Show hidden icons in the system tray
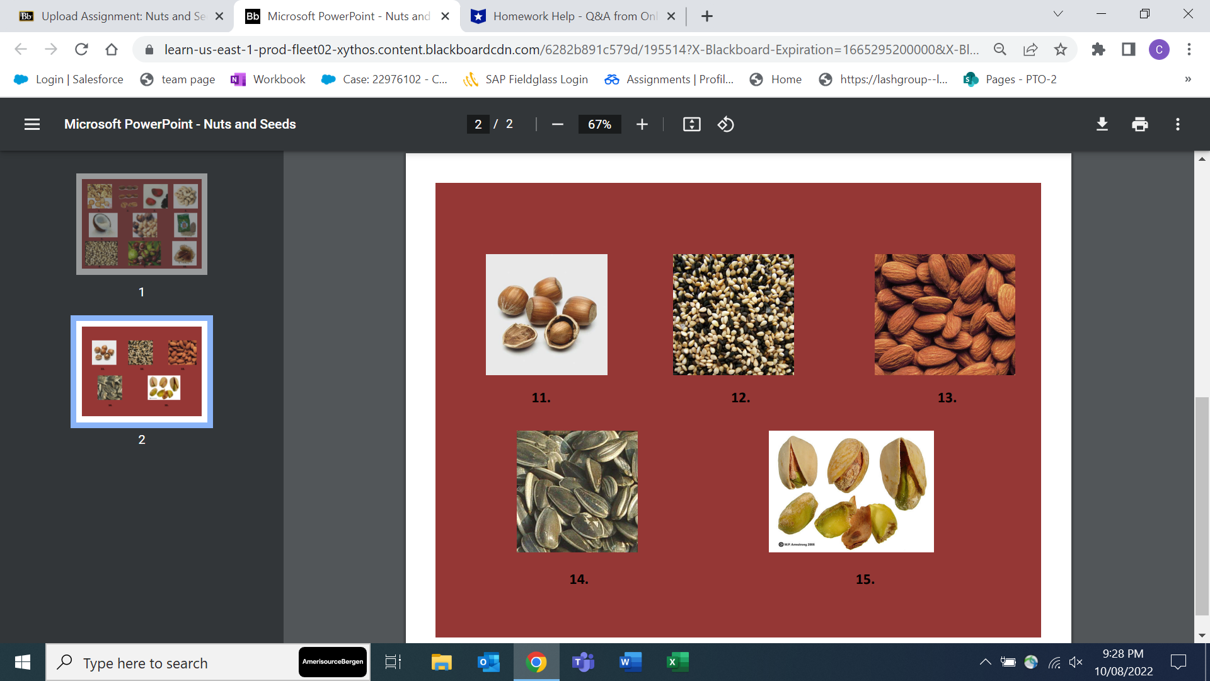This screenshot has height=681, width=1210. pyautogui.click(x=986, y=662)
